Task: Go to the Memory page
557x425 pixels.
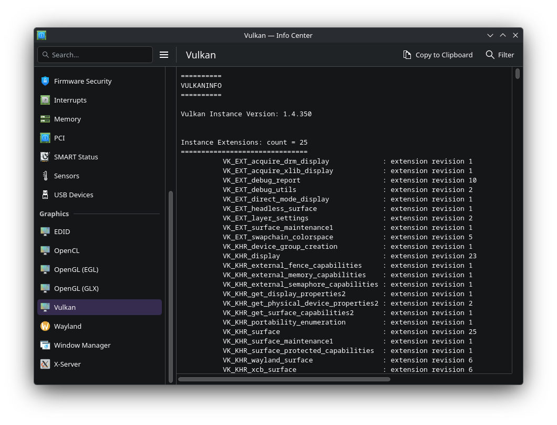Action: point(99,119)
